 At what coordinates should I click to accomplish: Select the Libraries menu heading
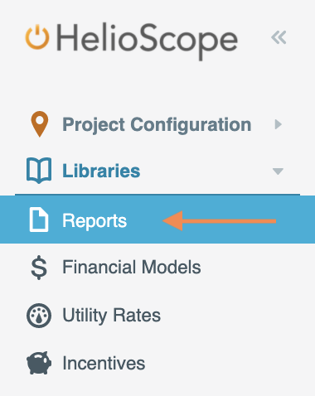[x=101, y=171]
